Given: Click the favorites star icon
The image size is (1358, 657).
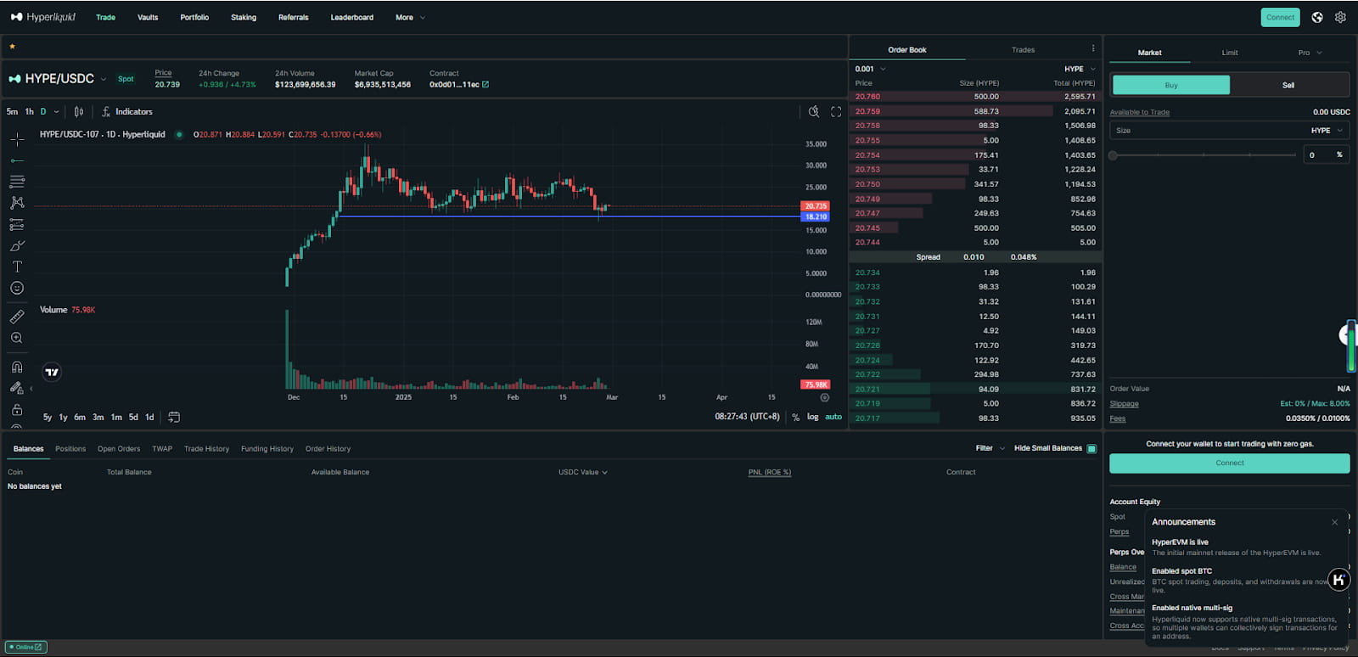Looking at the screenshot, I should pyautogui.click(x=12, y=47).
